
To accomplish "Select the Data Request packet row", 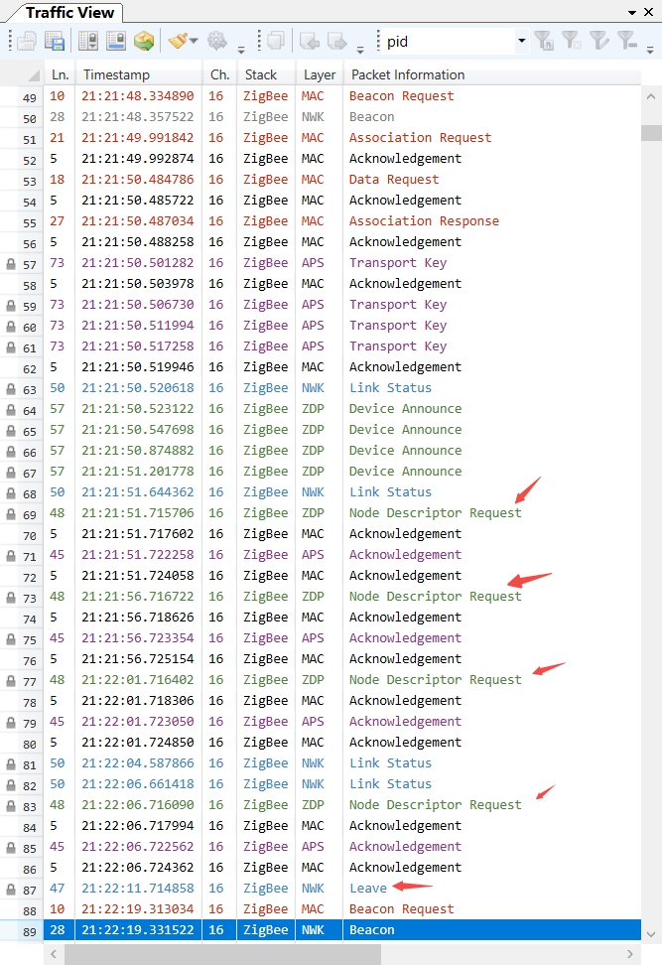I will click(342, 180).
